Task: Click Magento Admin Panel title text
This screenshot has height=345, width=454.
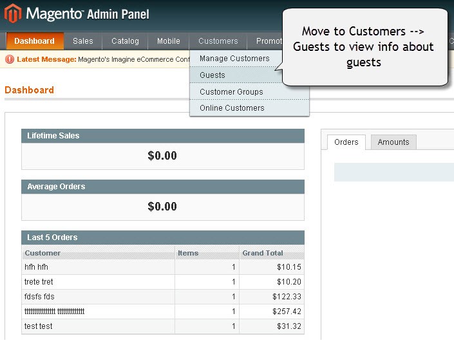Action: coord(88,14)
